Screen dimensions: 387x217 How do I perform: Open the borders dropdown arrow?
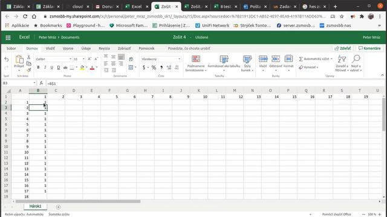click(x=77, y=68)
